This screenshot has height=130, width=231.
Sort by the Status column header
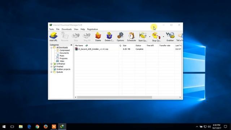(x=140, y=45)
